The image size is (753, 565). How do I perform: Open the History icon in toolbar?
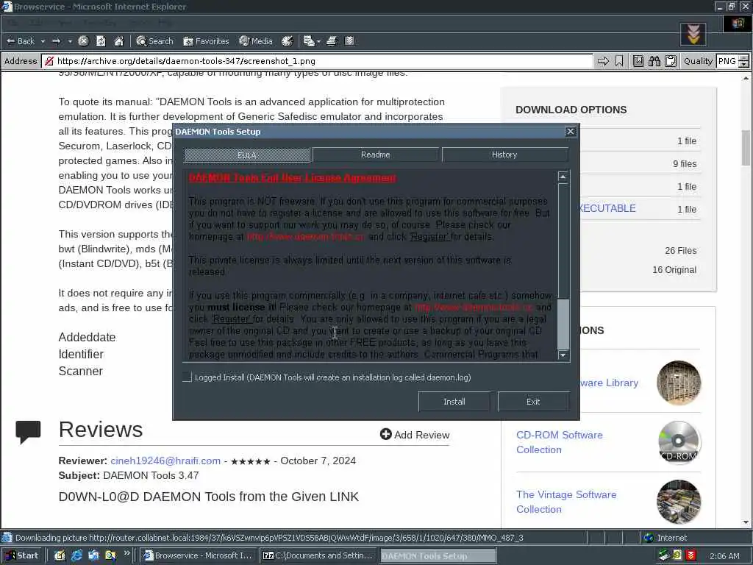(x=288, y=41)
